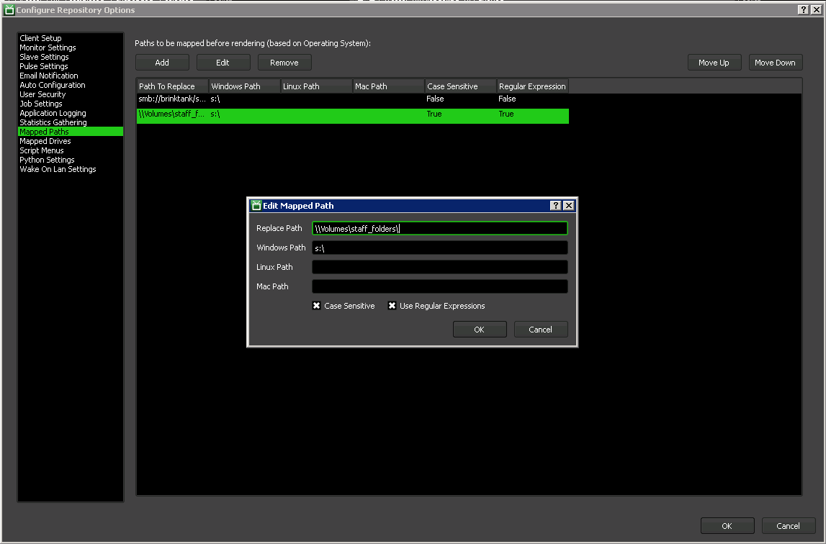The image size is (826, 544).
Task: Open Mapped Drives settings in sidebar
Action: pos(45,141)
